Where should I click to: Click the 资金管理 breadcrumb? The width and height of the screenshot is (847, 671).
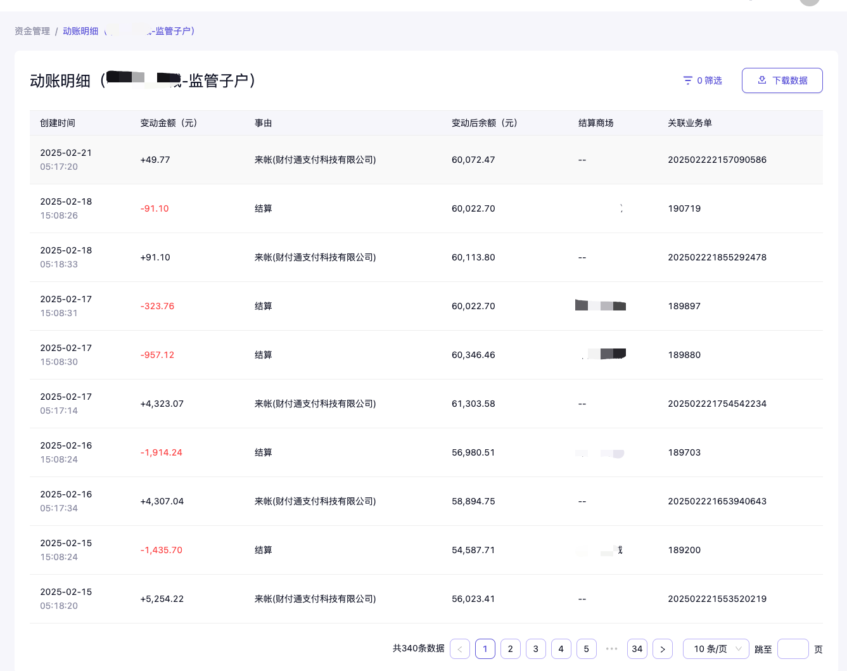pyautogui.click(x=32, y=31)
